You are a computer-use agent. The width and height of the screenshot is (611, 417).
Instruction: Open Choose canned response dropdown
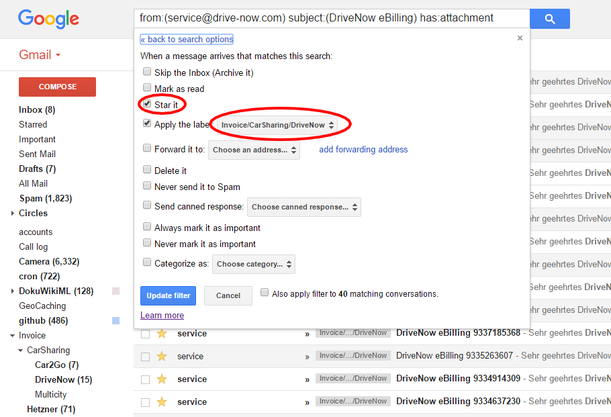pyautogui.click(x=304, y=207)
